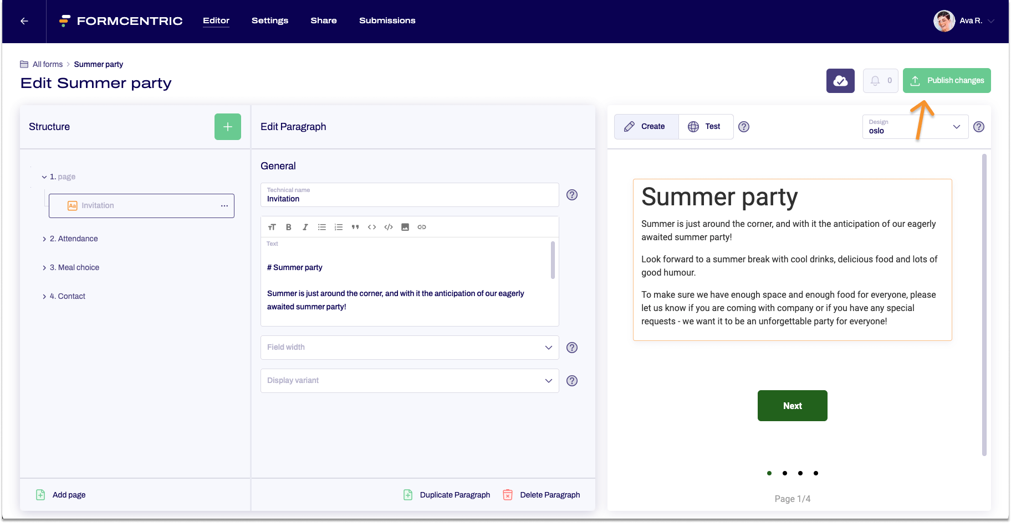This screenshot has height=523, width=1011.
Task: Open help for Technical name field
Action: pyautogui.click(x=572, y=195)
